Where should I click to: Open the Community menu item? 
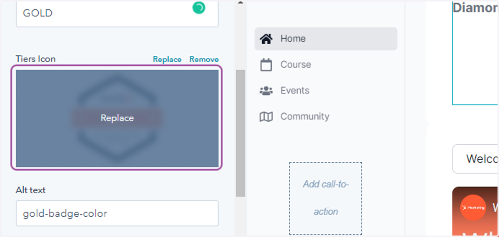326,117
